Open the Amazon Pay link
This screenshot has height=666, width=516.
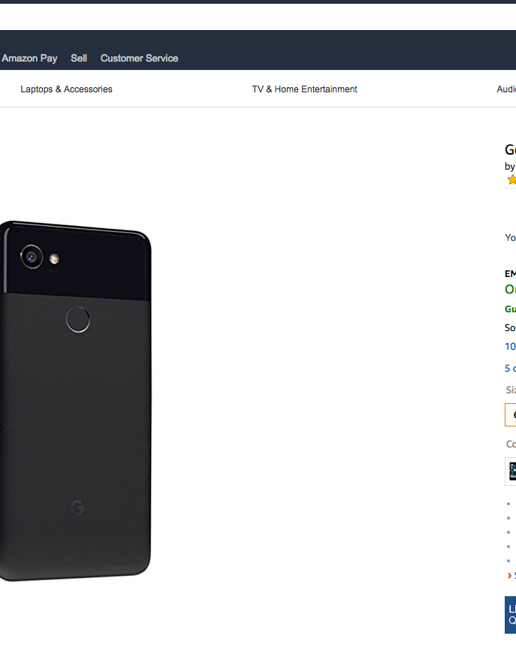(29, 58)
